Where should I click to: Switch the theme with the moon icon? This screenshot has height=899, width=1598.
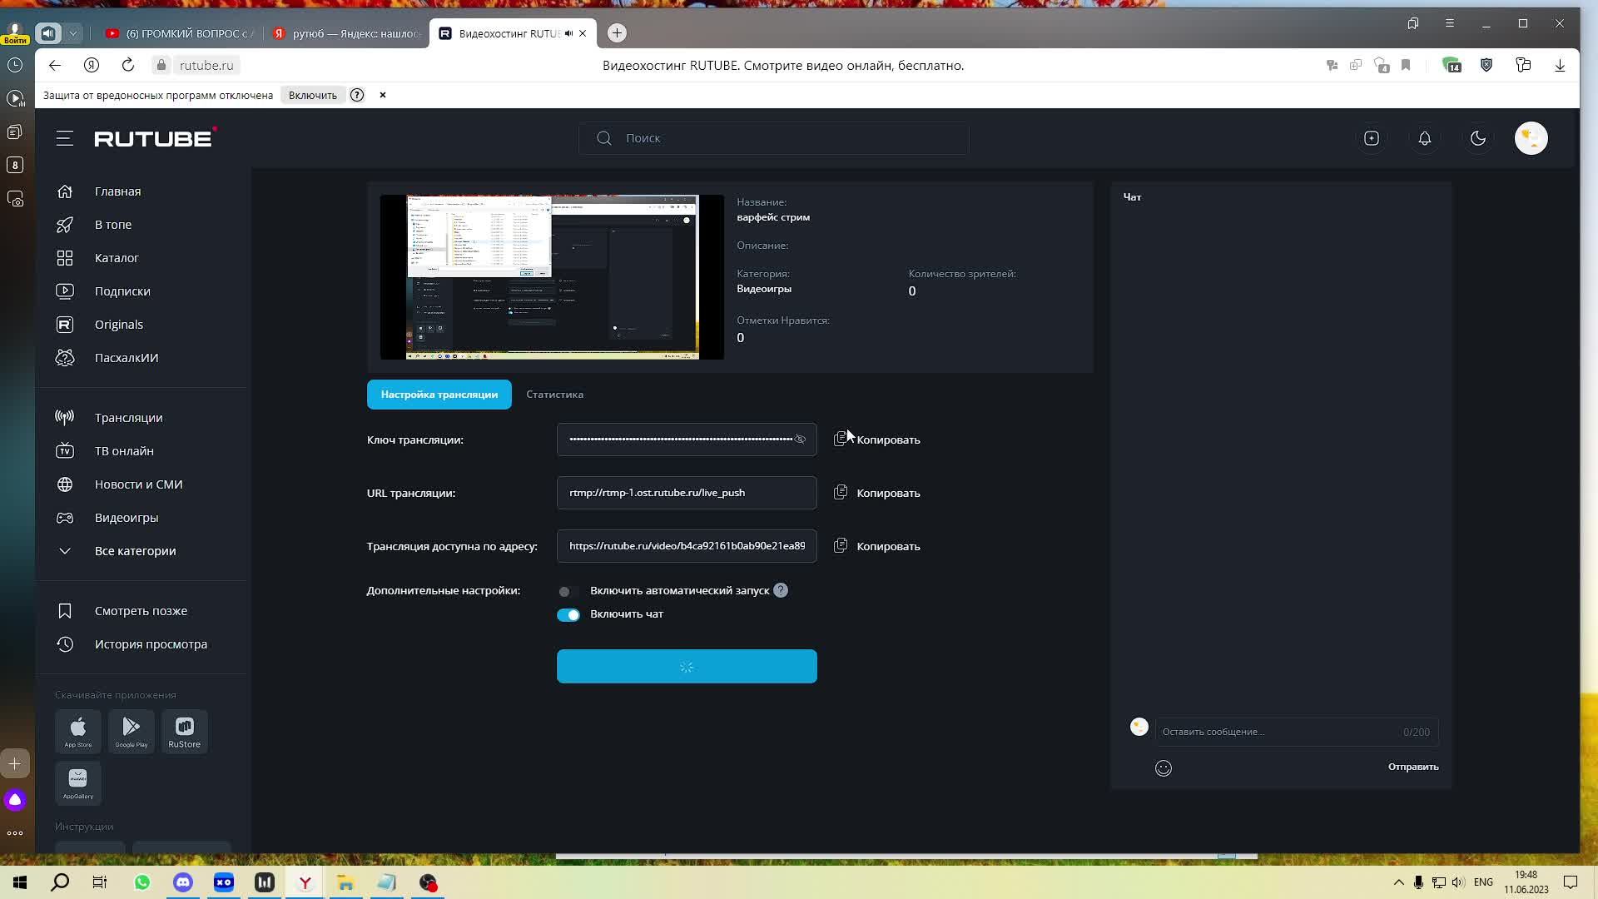(1477, 138)
